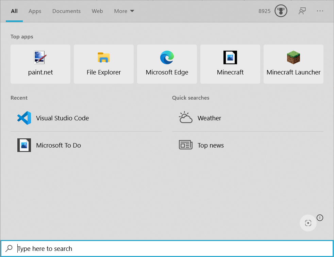334x257 pixels.
Task: Click the 8925 rewards points number
Action: [x=264, y=11]
